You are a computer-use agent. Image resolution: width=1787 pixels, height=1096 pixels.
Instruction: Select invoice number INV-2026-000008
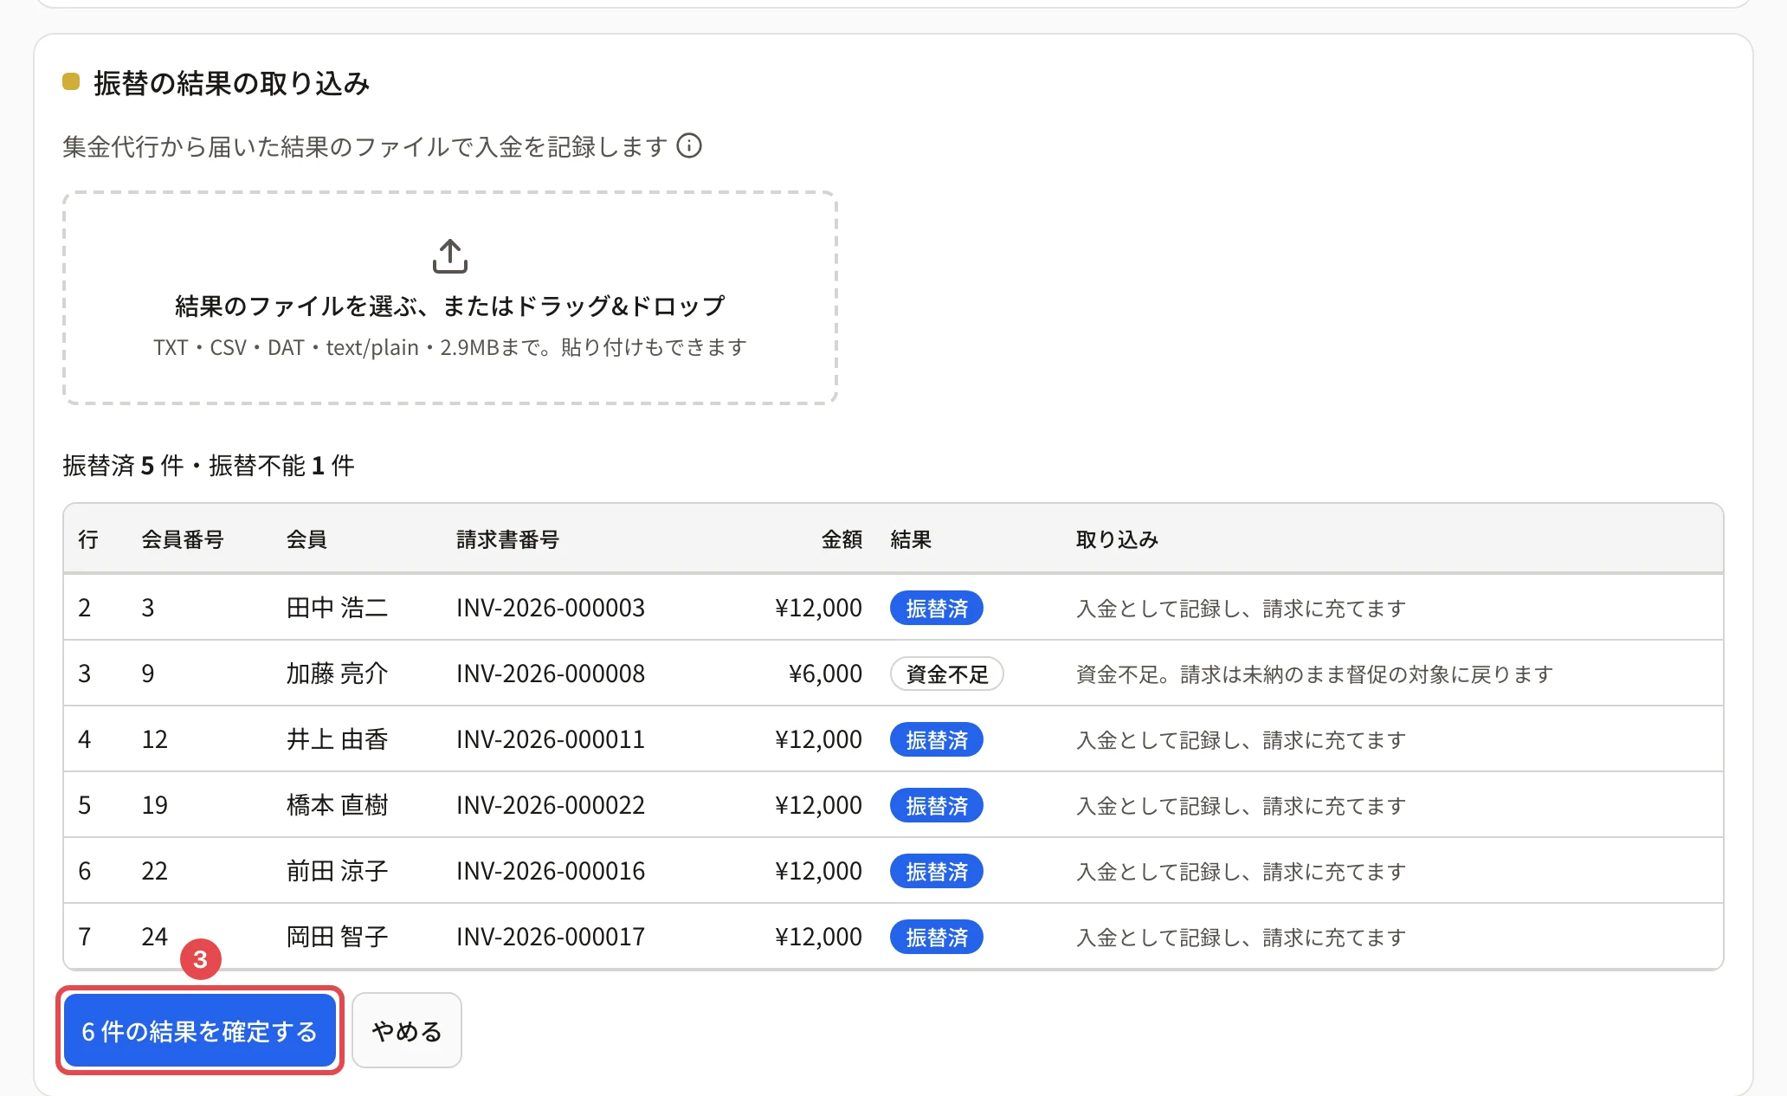[551, 674]
